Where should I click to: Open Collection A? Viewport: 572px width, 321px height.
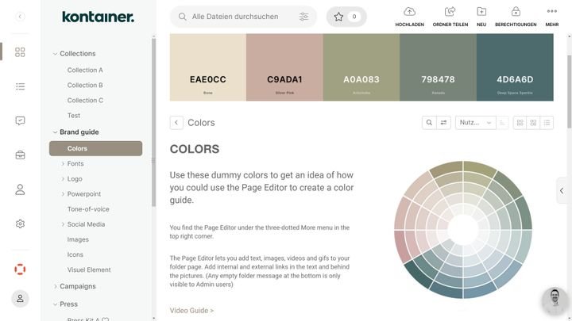pos(85,70)
